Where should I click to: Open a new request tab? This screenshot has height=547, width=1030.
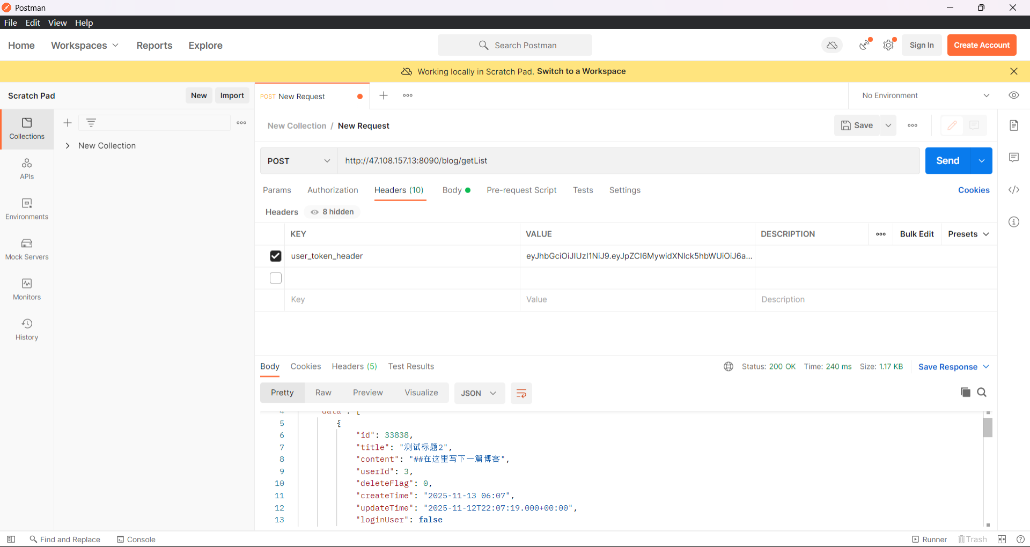pos(384,95)
